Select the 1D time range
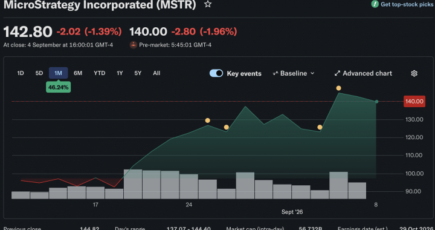 21,73
